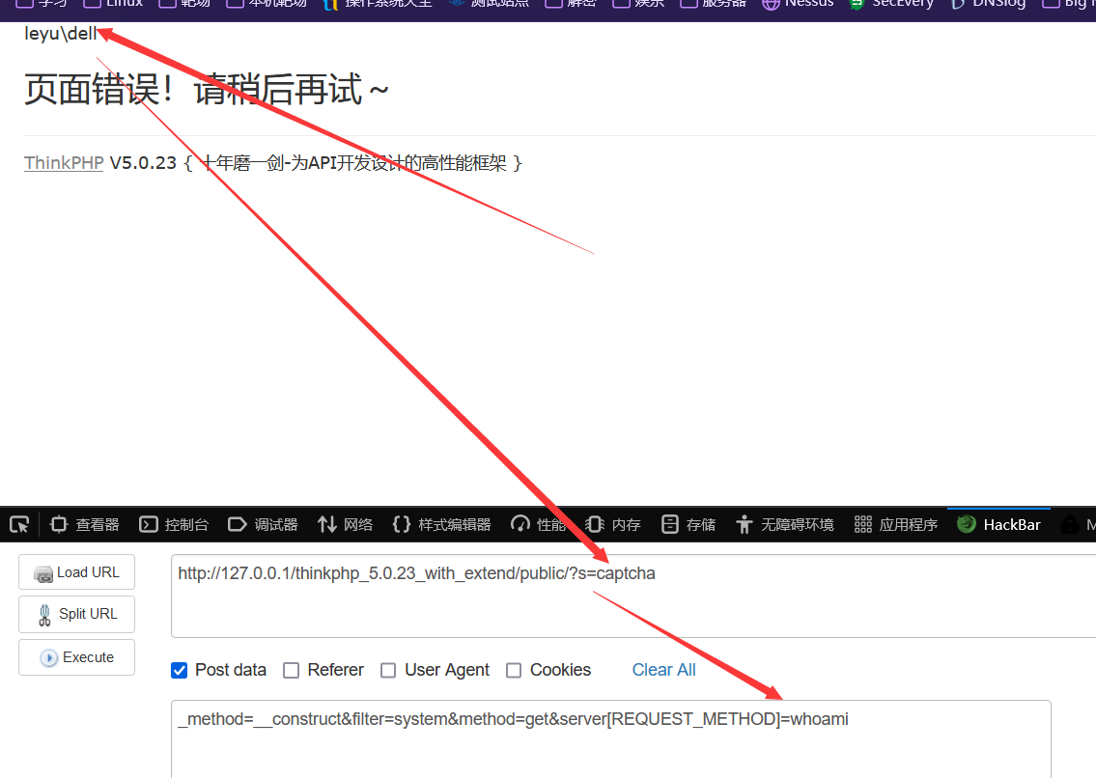Image resolution: width=1096 pixels, height=778 pixels.
Task: Click the '页面错误！请稍后再试～' heading
Action: 207,90
